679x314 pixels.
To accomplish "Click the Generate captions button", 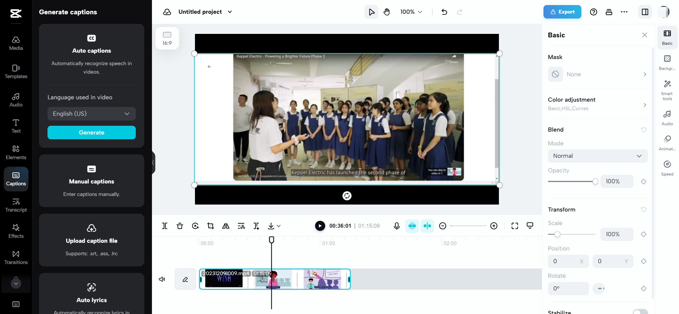I will tap(92, 132).
